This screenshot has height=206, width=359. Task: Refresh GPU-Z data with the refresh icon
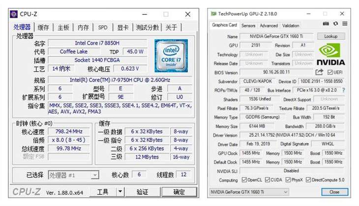[x=335, y=24]
